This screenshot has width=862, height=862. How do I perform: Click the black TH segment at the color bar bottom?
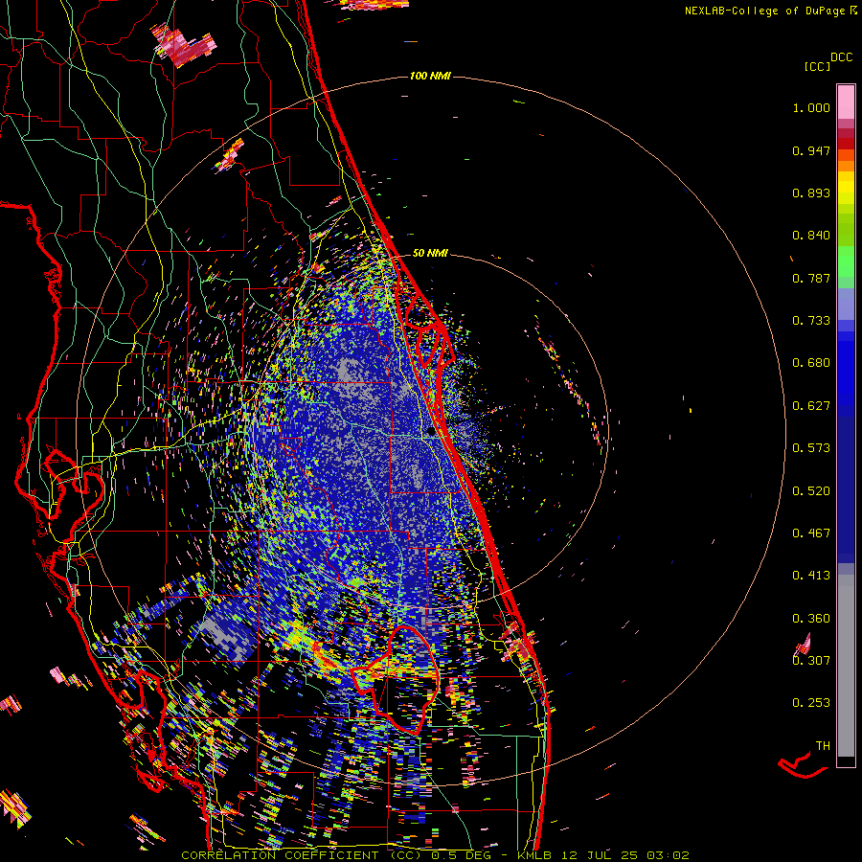846,761
